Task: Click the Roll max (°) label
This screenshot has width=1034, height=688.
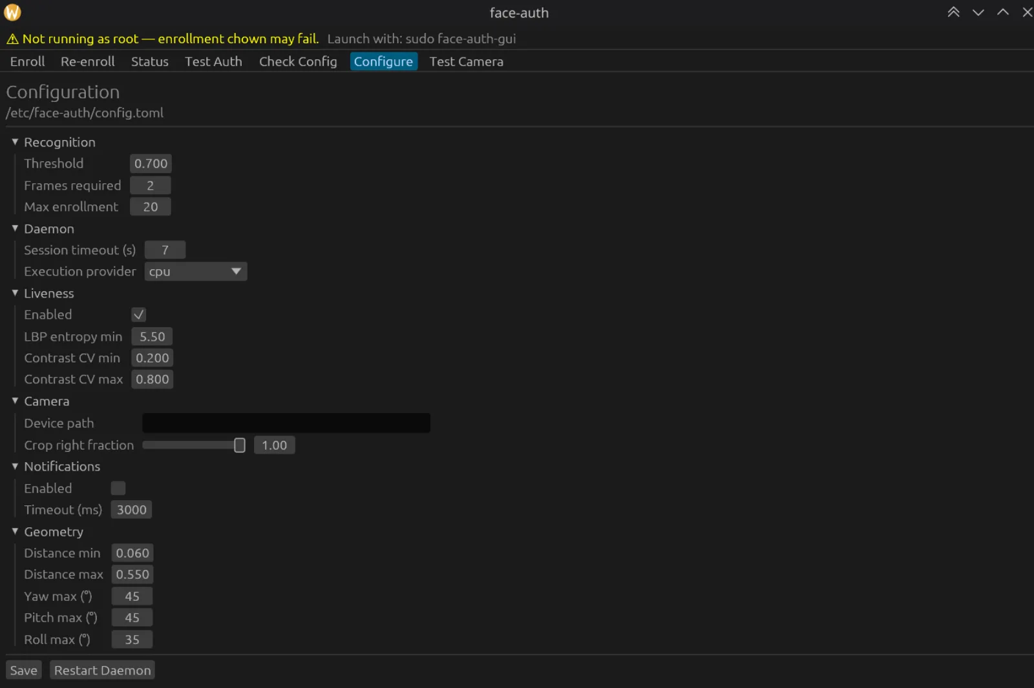Action: tap(57, 640)
